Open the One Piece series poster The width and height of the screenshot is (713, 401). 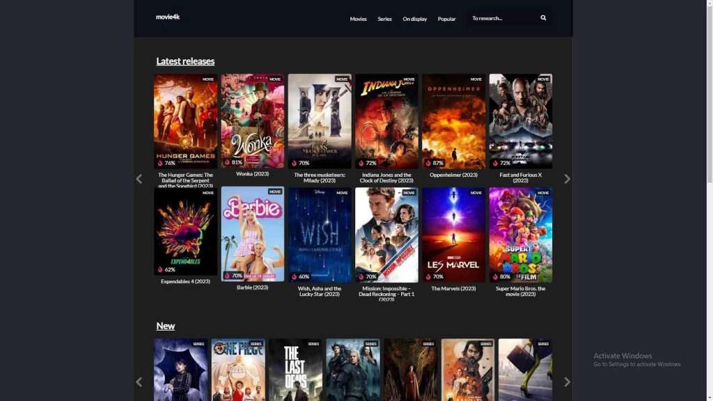238,370
